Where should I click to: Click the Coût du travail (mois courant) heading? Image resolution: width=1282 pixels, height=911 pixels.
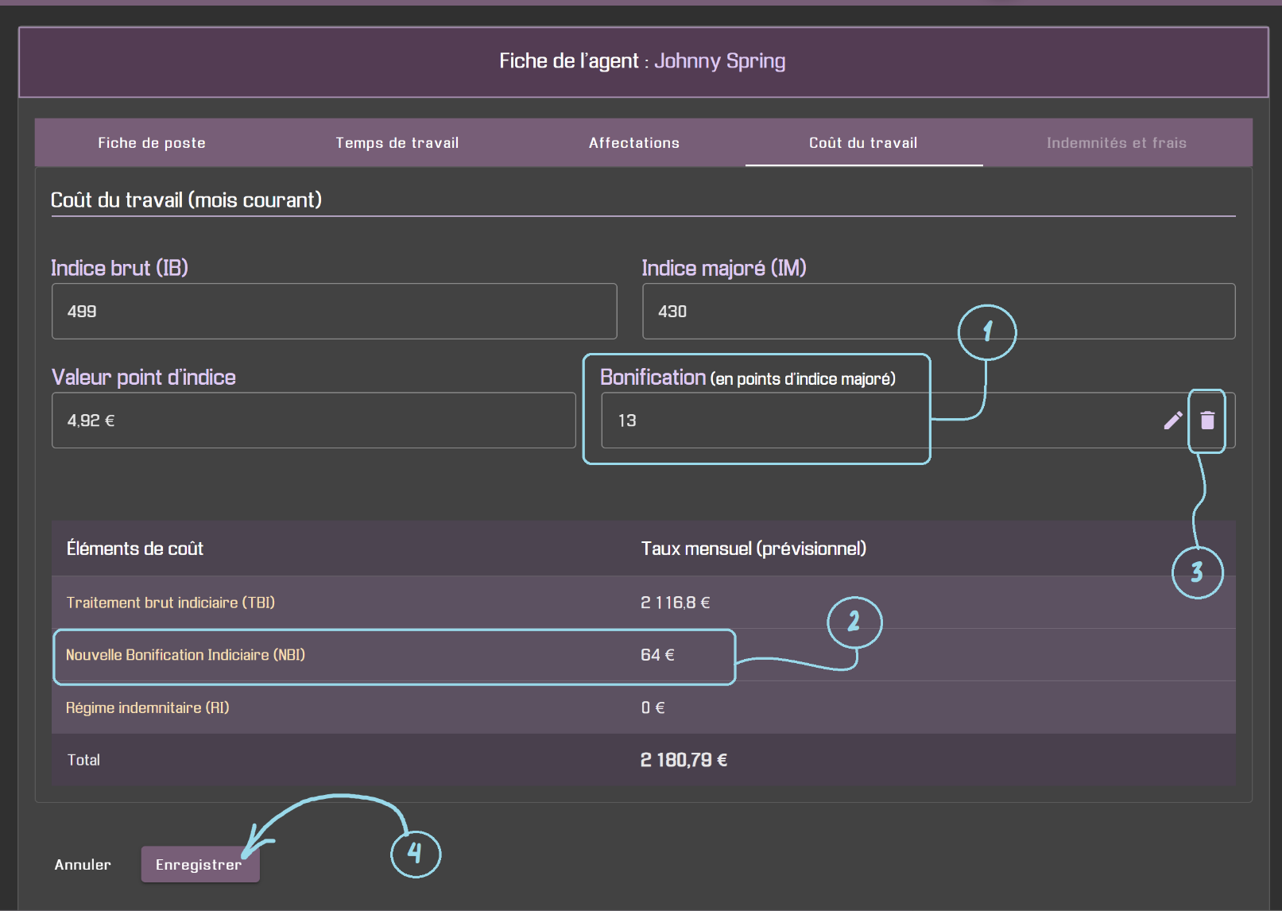pos(186,200)
